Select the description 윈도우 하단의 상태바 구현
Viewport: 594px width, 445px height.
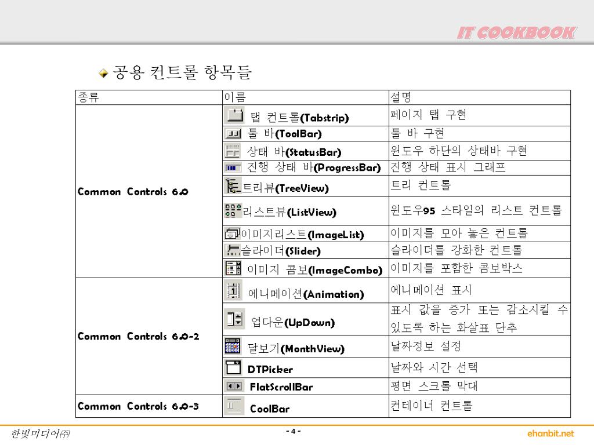click(459, 151)
